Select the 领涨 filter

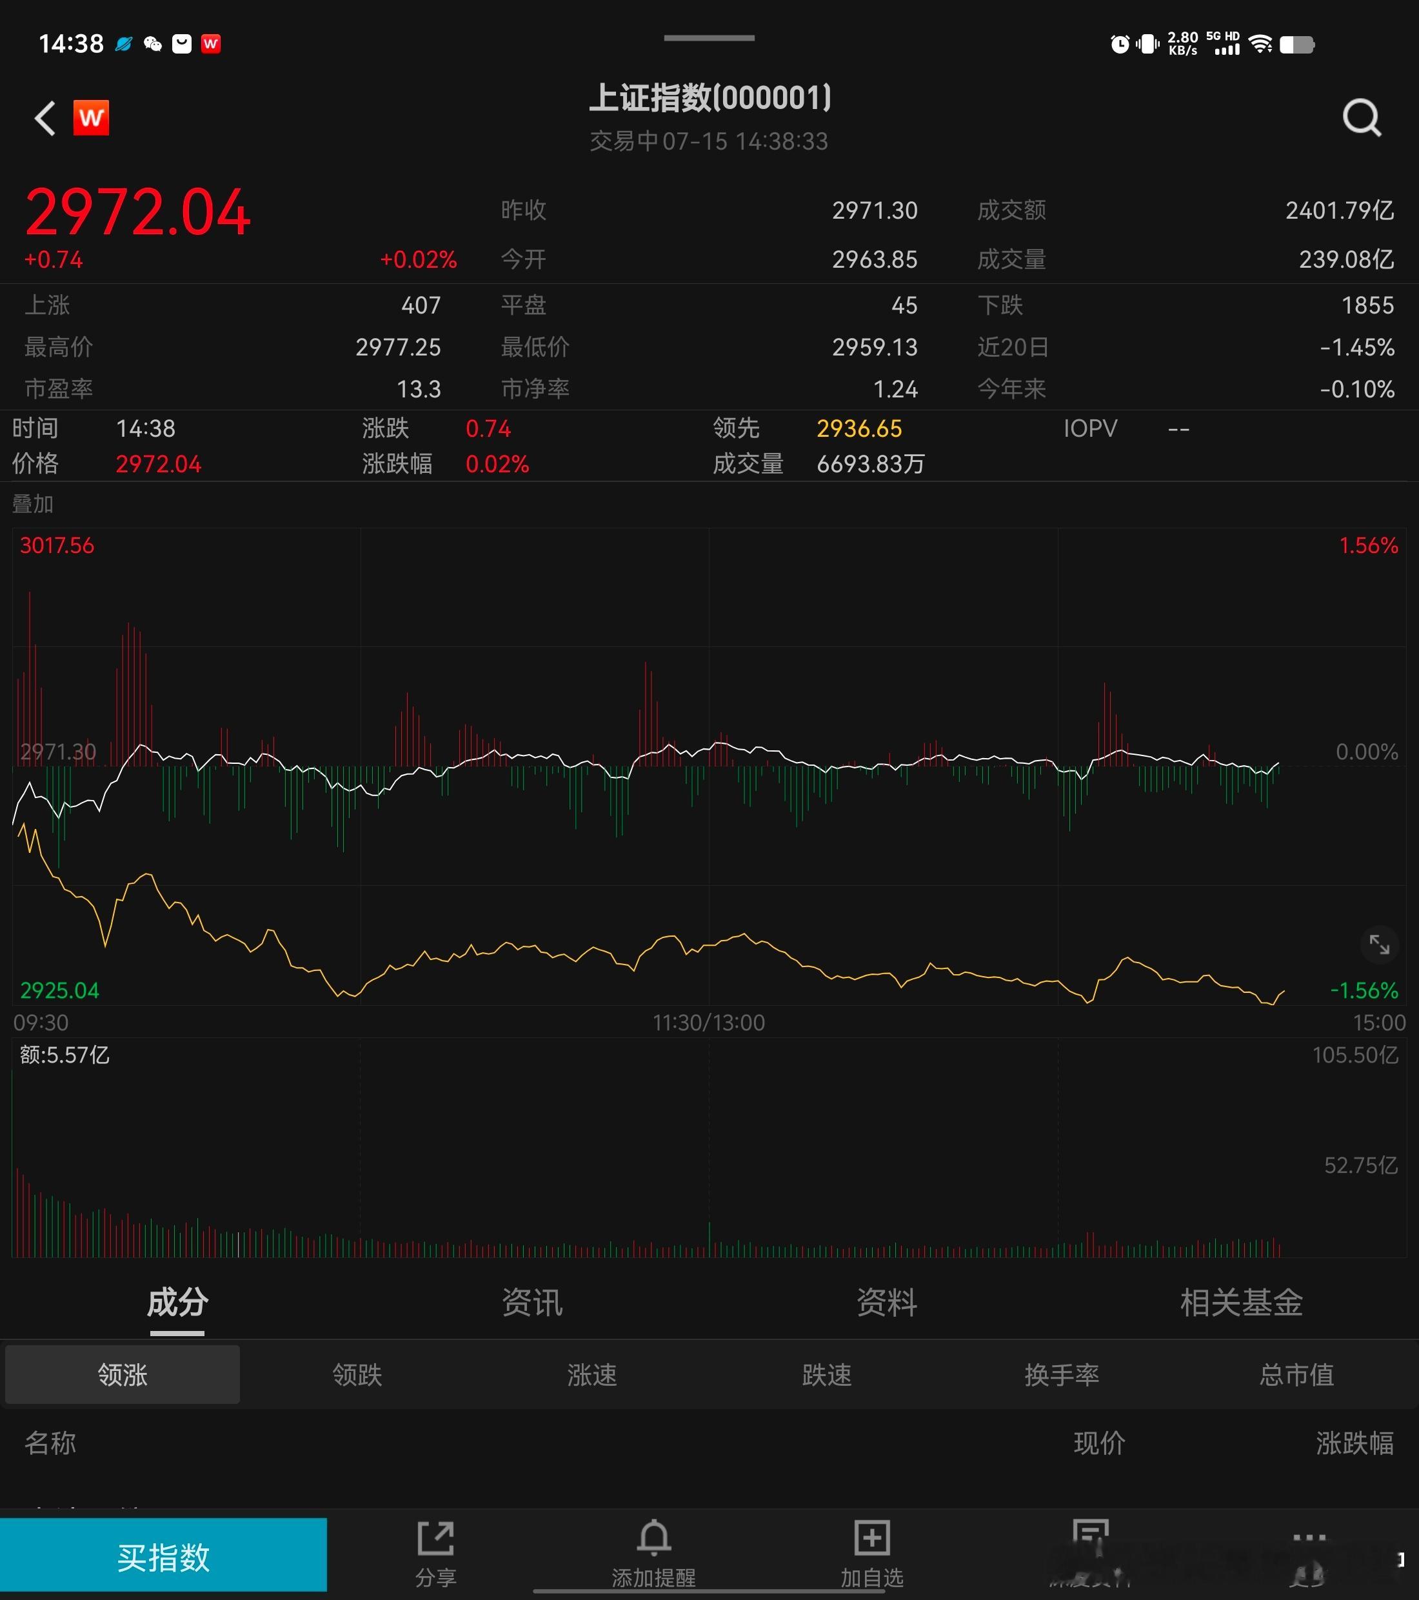point(122,1375)
